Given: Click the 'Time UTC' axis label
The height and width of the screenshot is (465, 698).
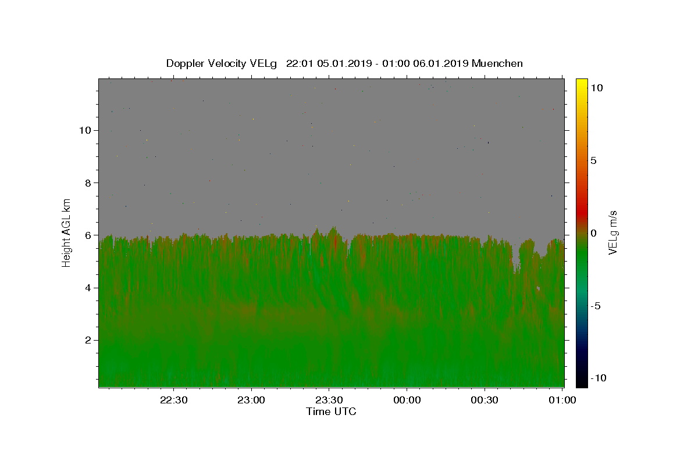Looking at the screenshot, I should click(331, 412).
